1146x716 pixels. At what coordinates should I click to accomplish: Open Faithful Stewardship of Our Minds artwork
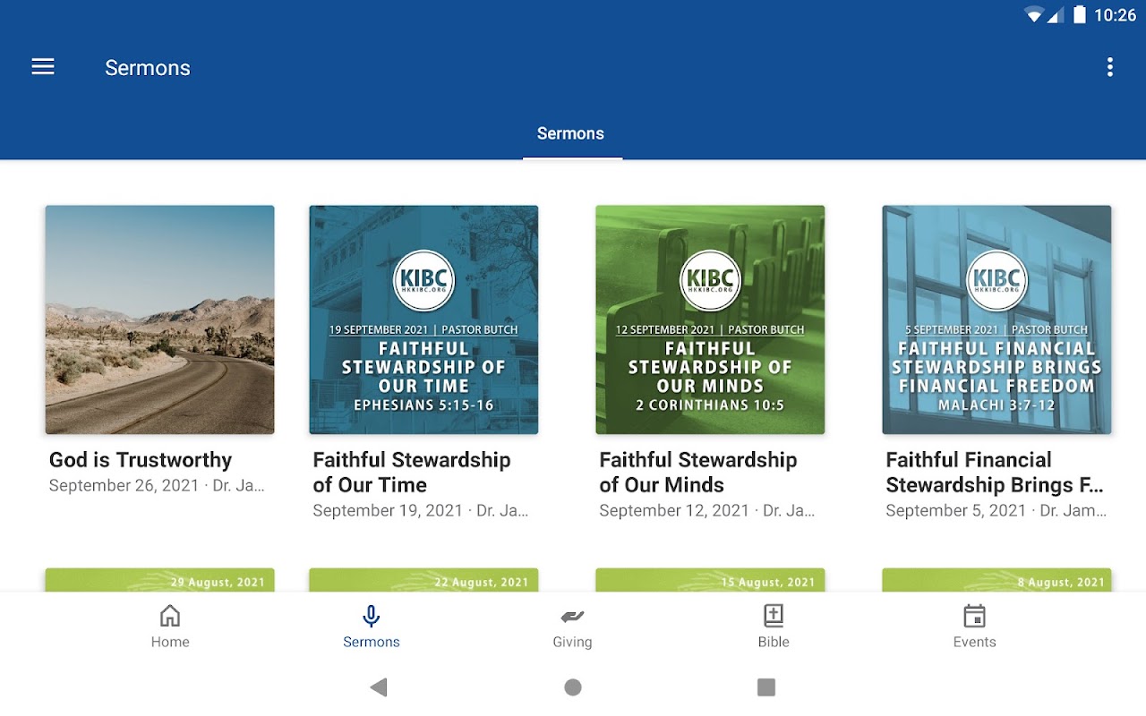tap(710, 320)
